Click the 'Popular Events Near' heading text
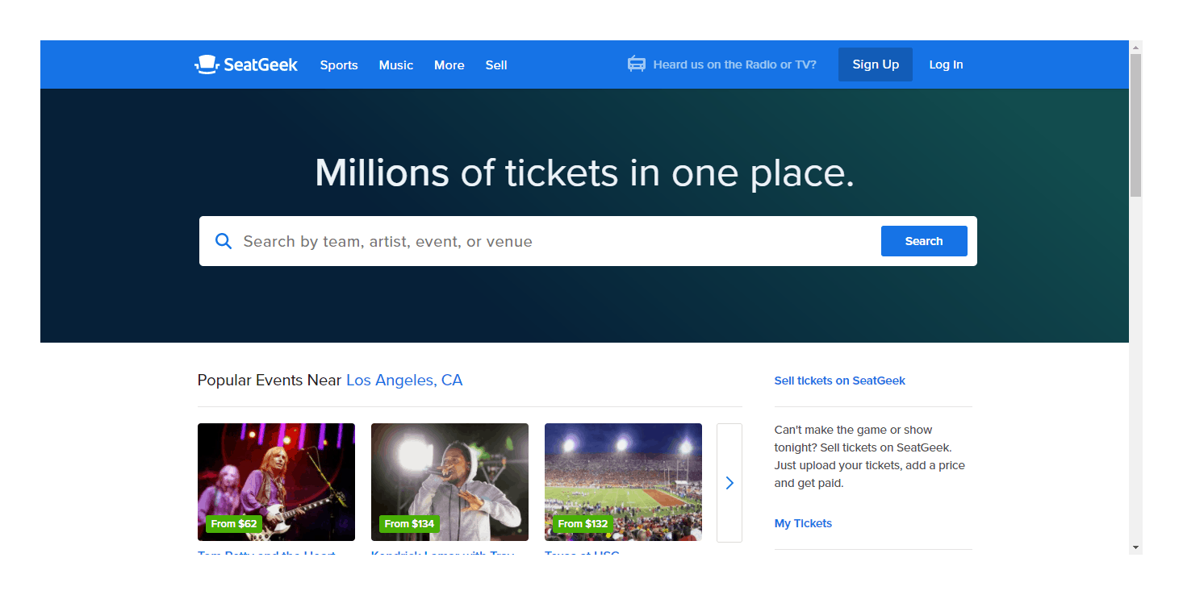The image size is (1183, 595). coord(270,380)
